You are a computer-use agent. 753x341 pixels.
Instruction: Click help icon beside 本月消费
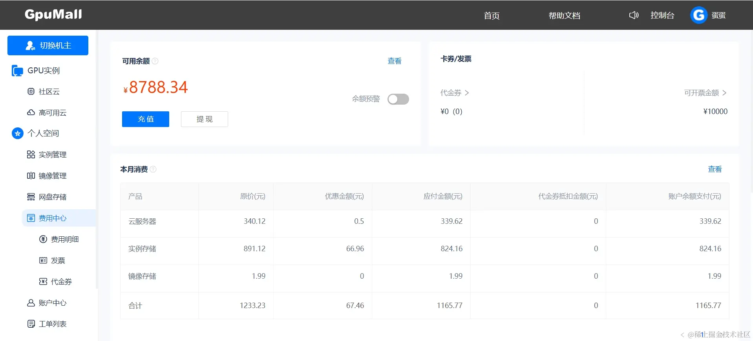[153, 169]
